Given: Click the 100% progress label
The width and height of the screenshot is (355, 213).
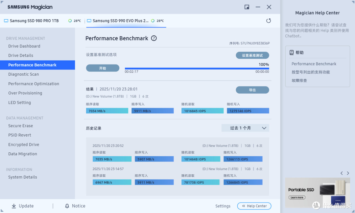Looking at the screenshot, I should pyautogui.click(x=264, y=65).
